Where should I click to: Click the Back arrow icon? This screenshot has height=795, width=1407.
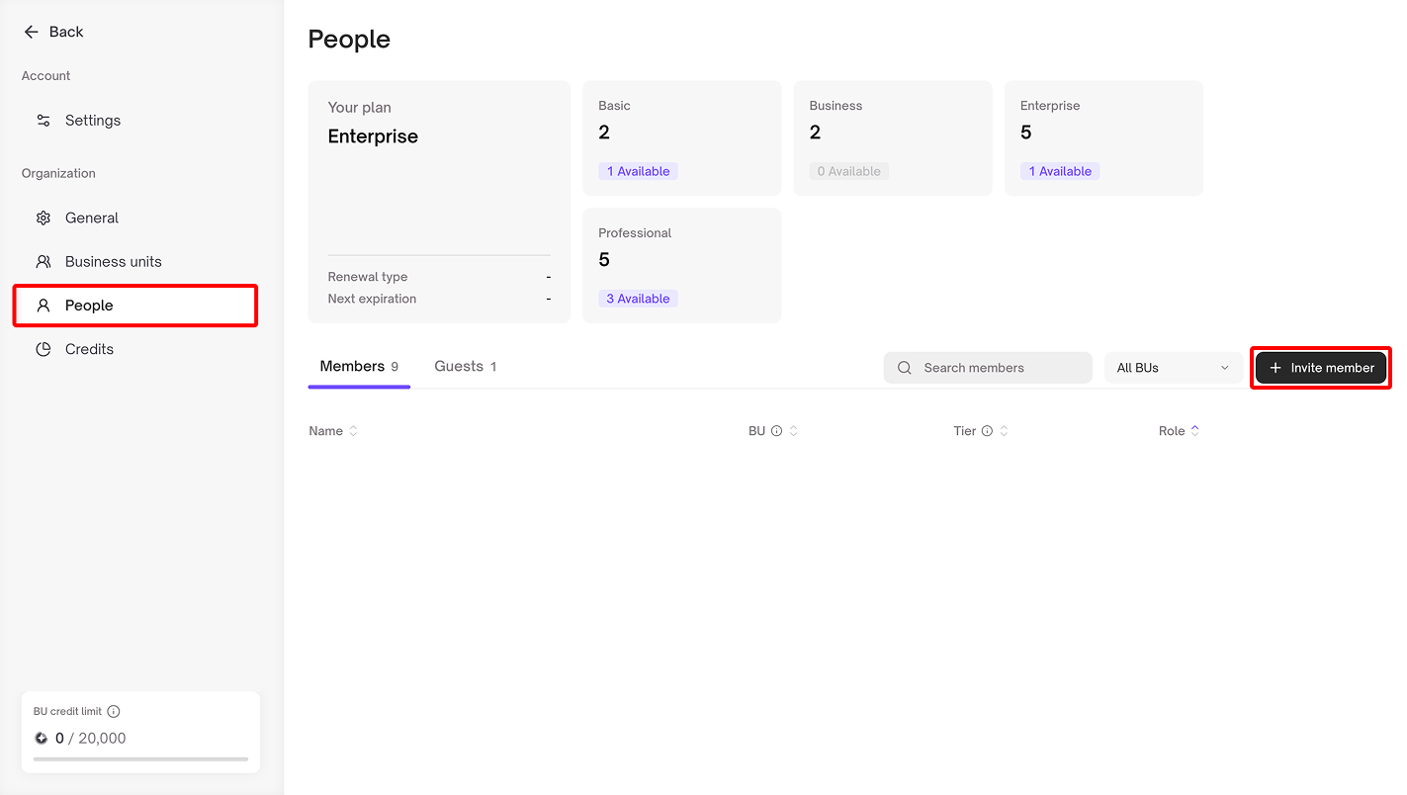31,32
